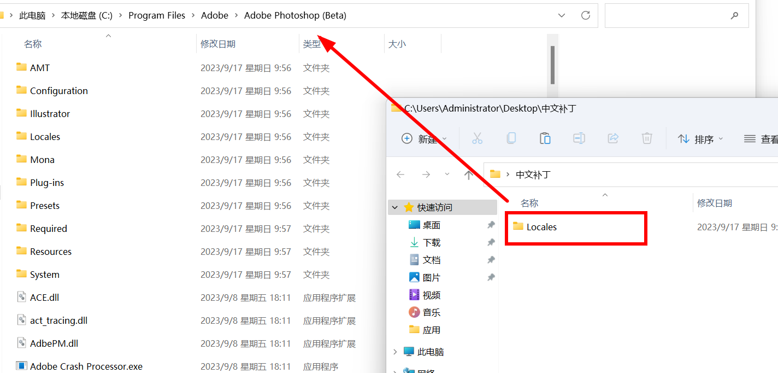Click the Cut scissors icon in toolbar

(477, 139)
